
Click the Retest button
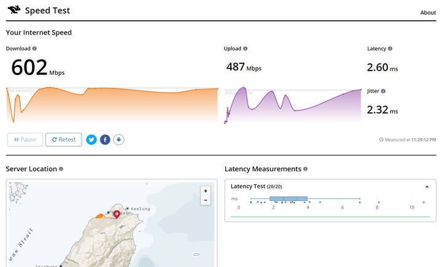click(x=64, y=139)
